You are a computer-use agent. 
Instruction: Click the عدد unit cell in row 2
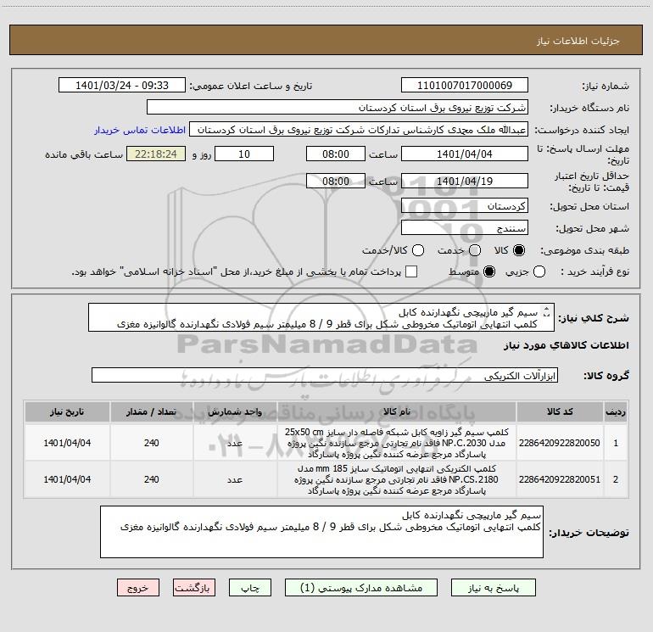pyautogui.click(x=235, y=479)
